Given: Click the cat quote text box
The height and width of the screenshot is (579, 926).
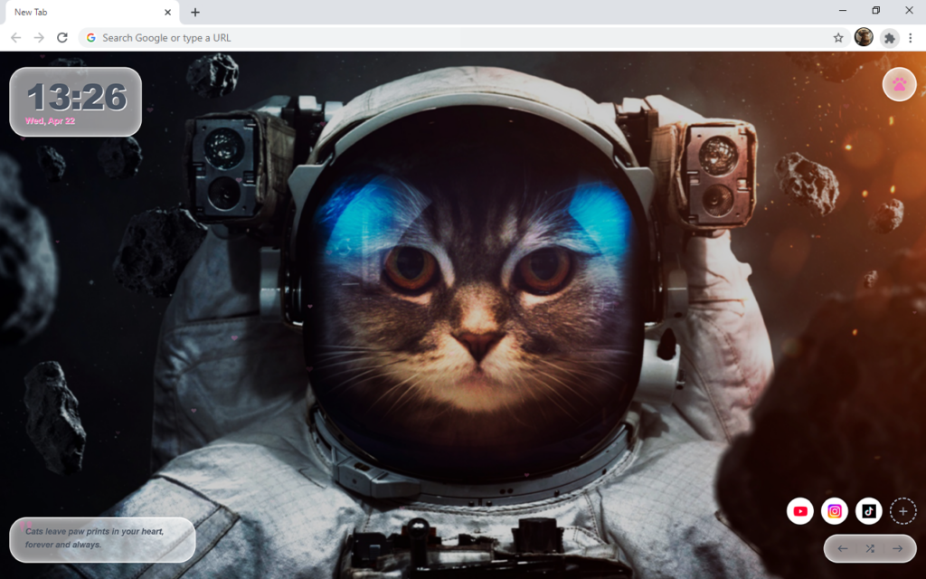Looking at the screenshot, I should (102, 539).
